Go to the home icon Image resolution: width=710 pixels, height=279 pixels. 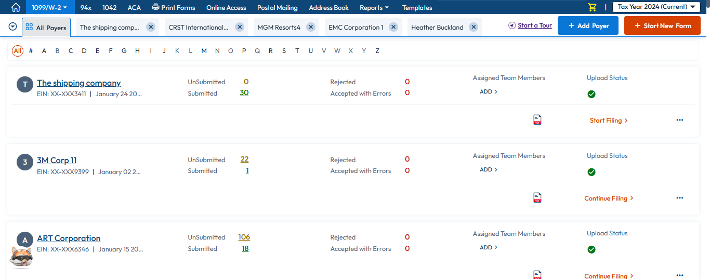(16, 7)
